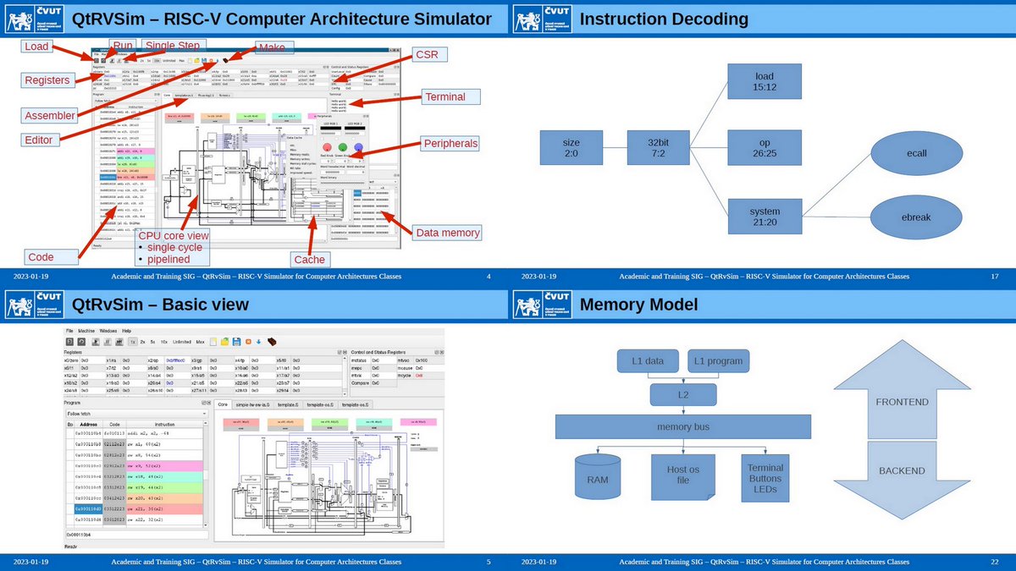Select the machine reload icon in Basic view toolbar
The width and height of the screenshot is (1016, 571).
pos(71,341)
